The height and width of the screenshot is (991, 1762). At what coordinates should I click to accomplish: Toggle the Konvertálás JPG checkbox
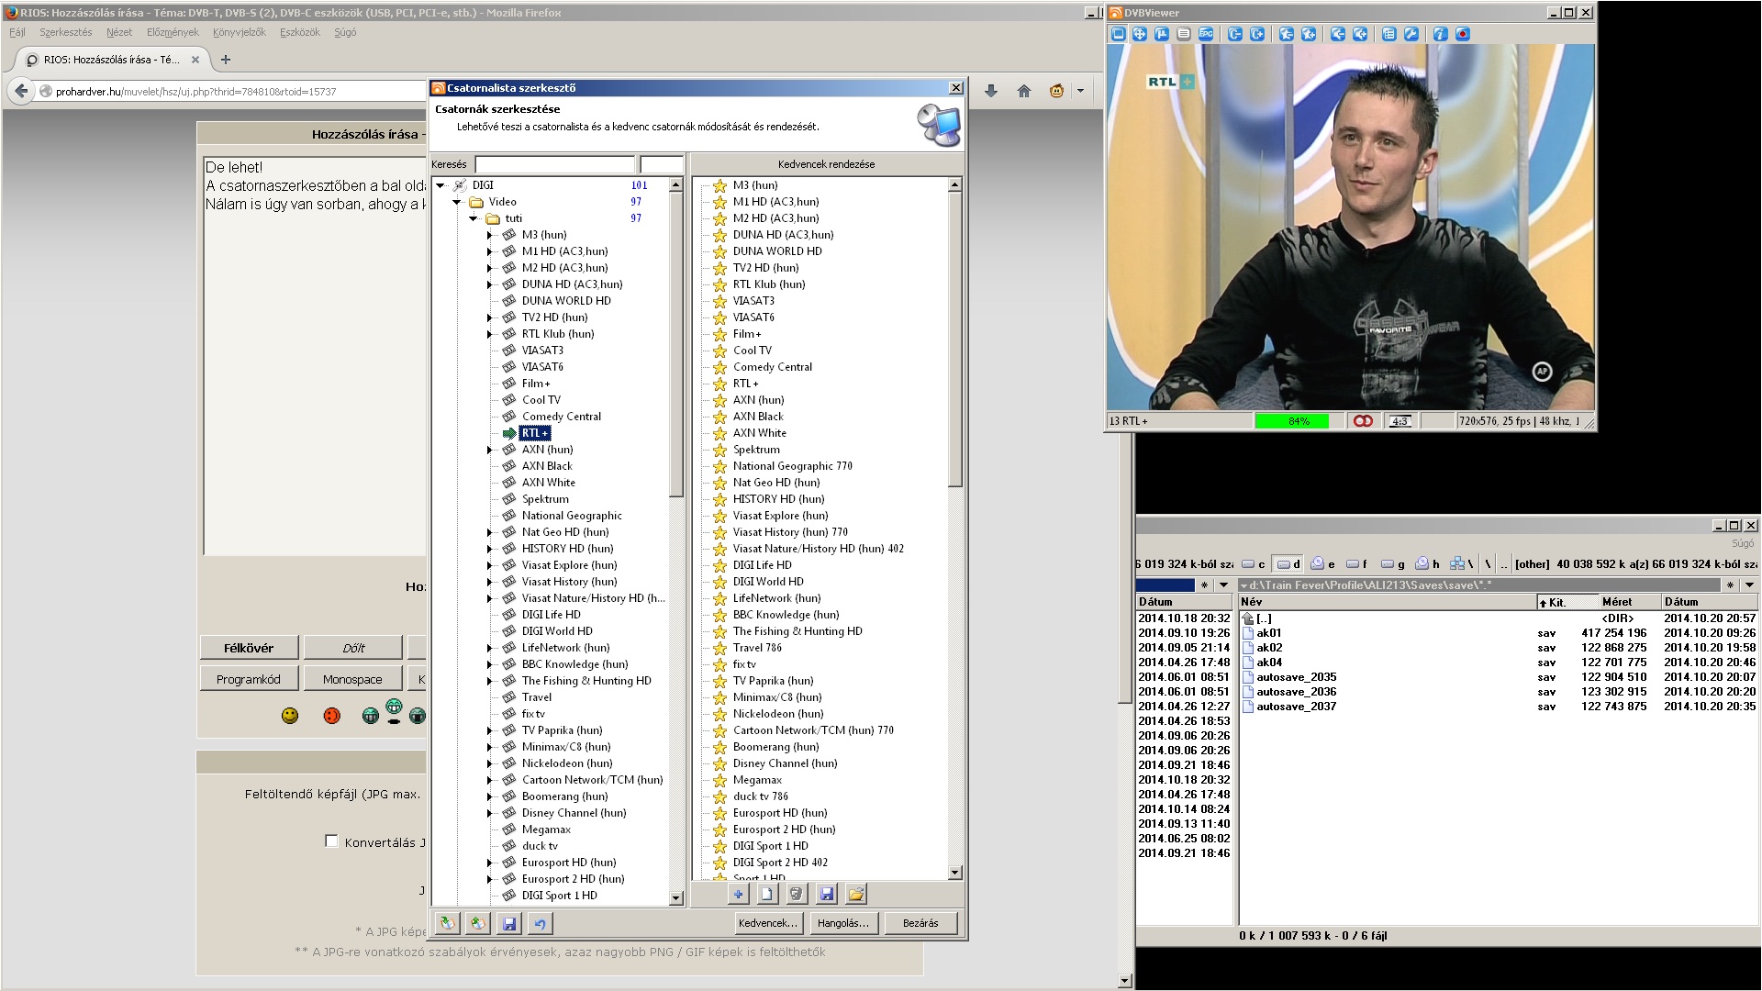(331, 841)
